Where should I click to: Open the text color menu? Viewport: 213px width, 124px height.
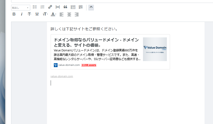[53, 14]
